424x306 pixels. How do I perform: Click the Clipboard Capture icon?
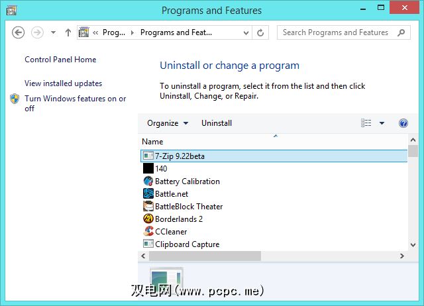tap(148, 244)
